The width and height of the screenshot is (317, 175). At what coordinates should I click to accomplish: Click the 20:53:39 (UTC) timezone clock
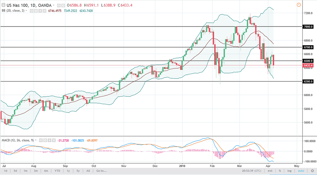[251, 171]
